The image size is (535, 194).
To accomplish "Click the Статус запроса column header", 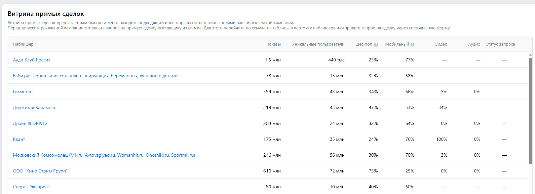I will click(x=500, y=44).
